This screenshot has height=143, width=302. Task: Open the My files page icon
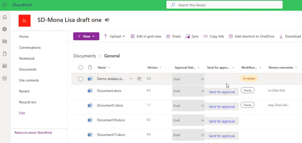pyautogui.click(x=4, y=54)
